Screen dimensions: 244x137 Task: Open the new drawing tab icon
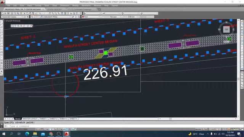pyautogui.click(x=99, y=10)
